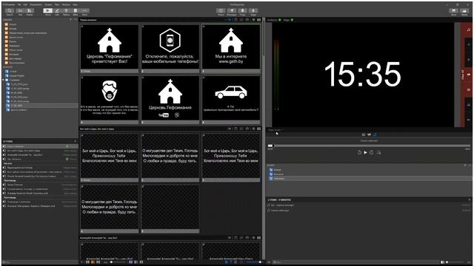Collapse the audio files list header arrow
The width and height of the screenshot is (474, 266).
pyautogui.click(x=470, y=199)
